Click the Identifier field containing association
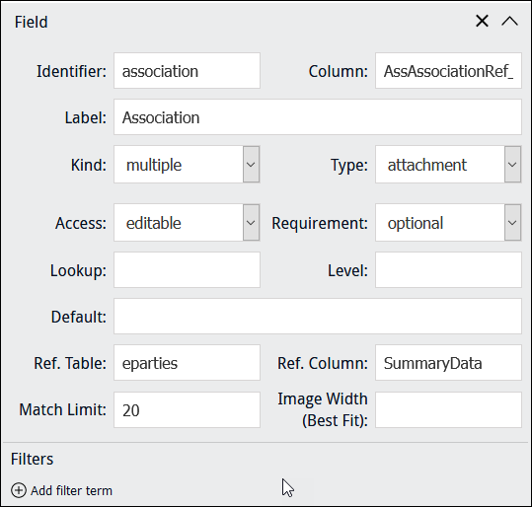Image resolution: width=532 pixels, height=507 pixels. tap(187, 71)
